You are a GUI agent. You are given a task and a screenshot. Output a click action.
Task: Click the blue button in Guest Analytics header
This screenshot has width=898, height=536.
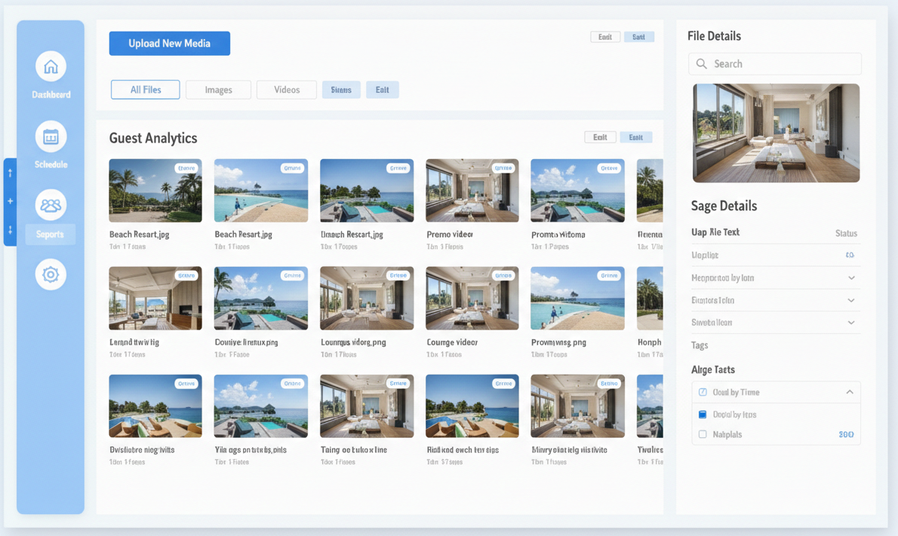tap(635, 137)
